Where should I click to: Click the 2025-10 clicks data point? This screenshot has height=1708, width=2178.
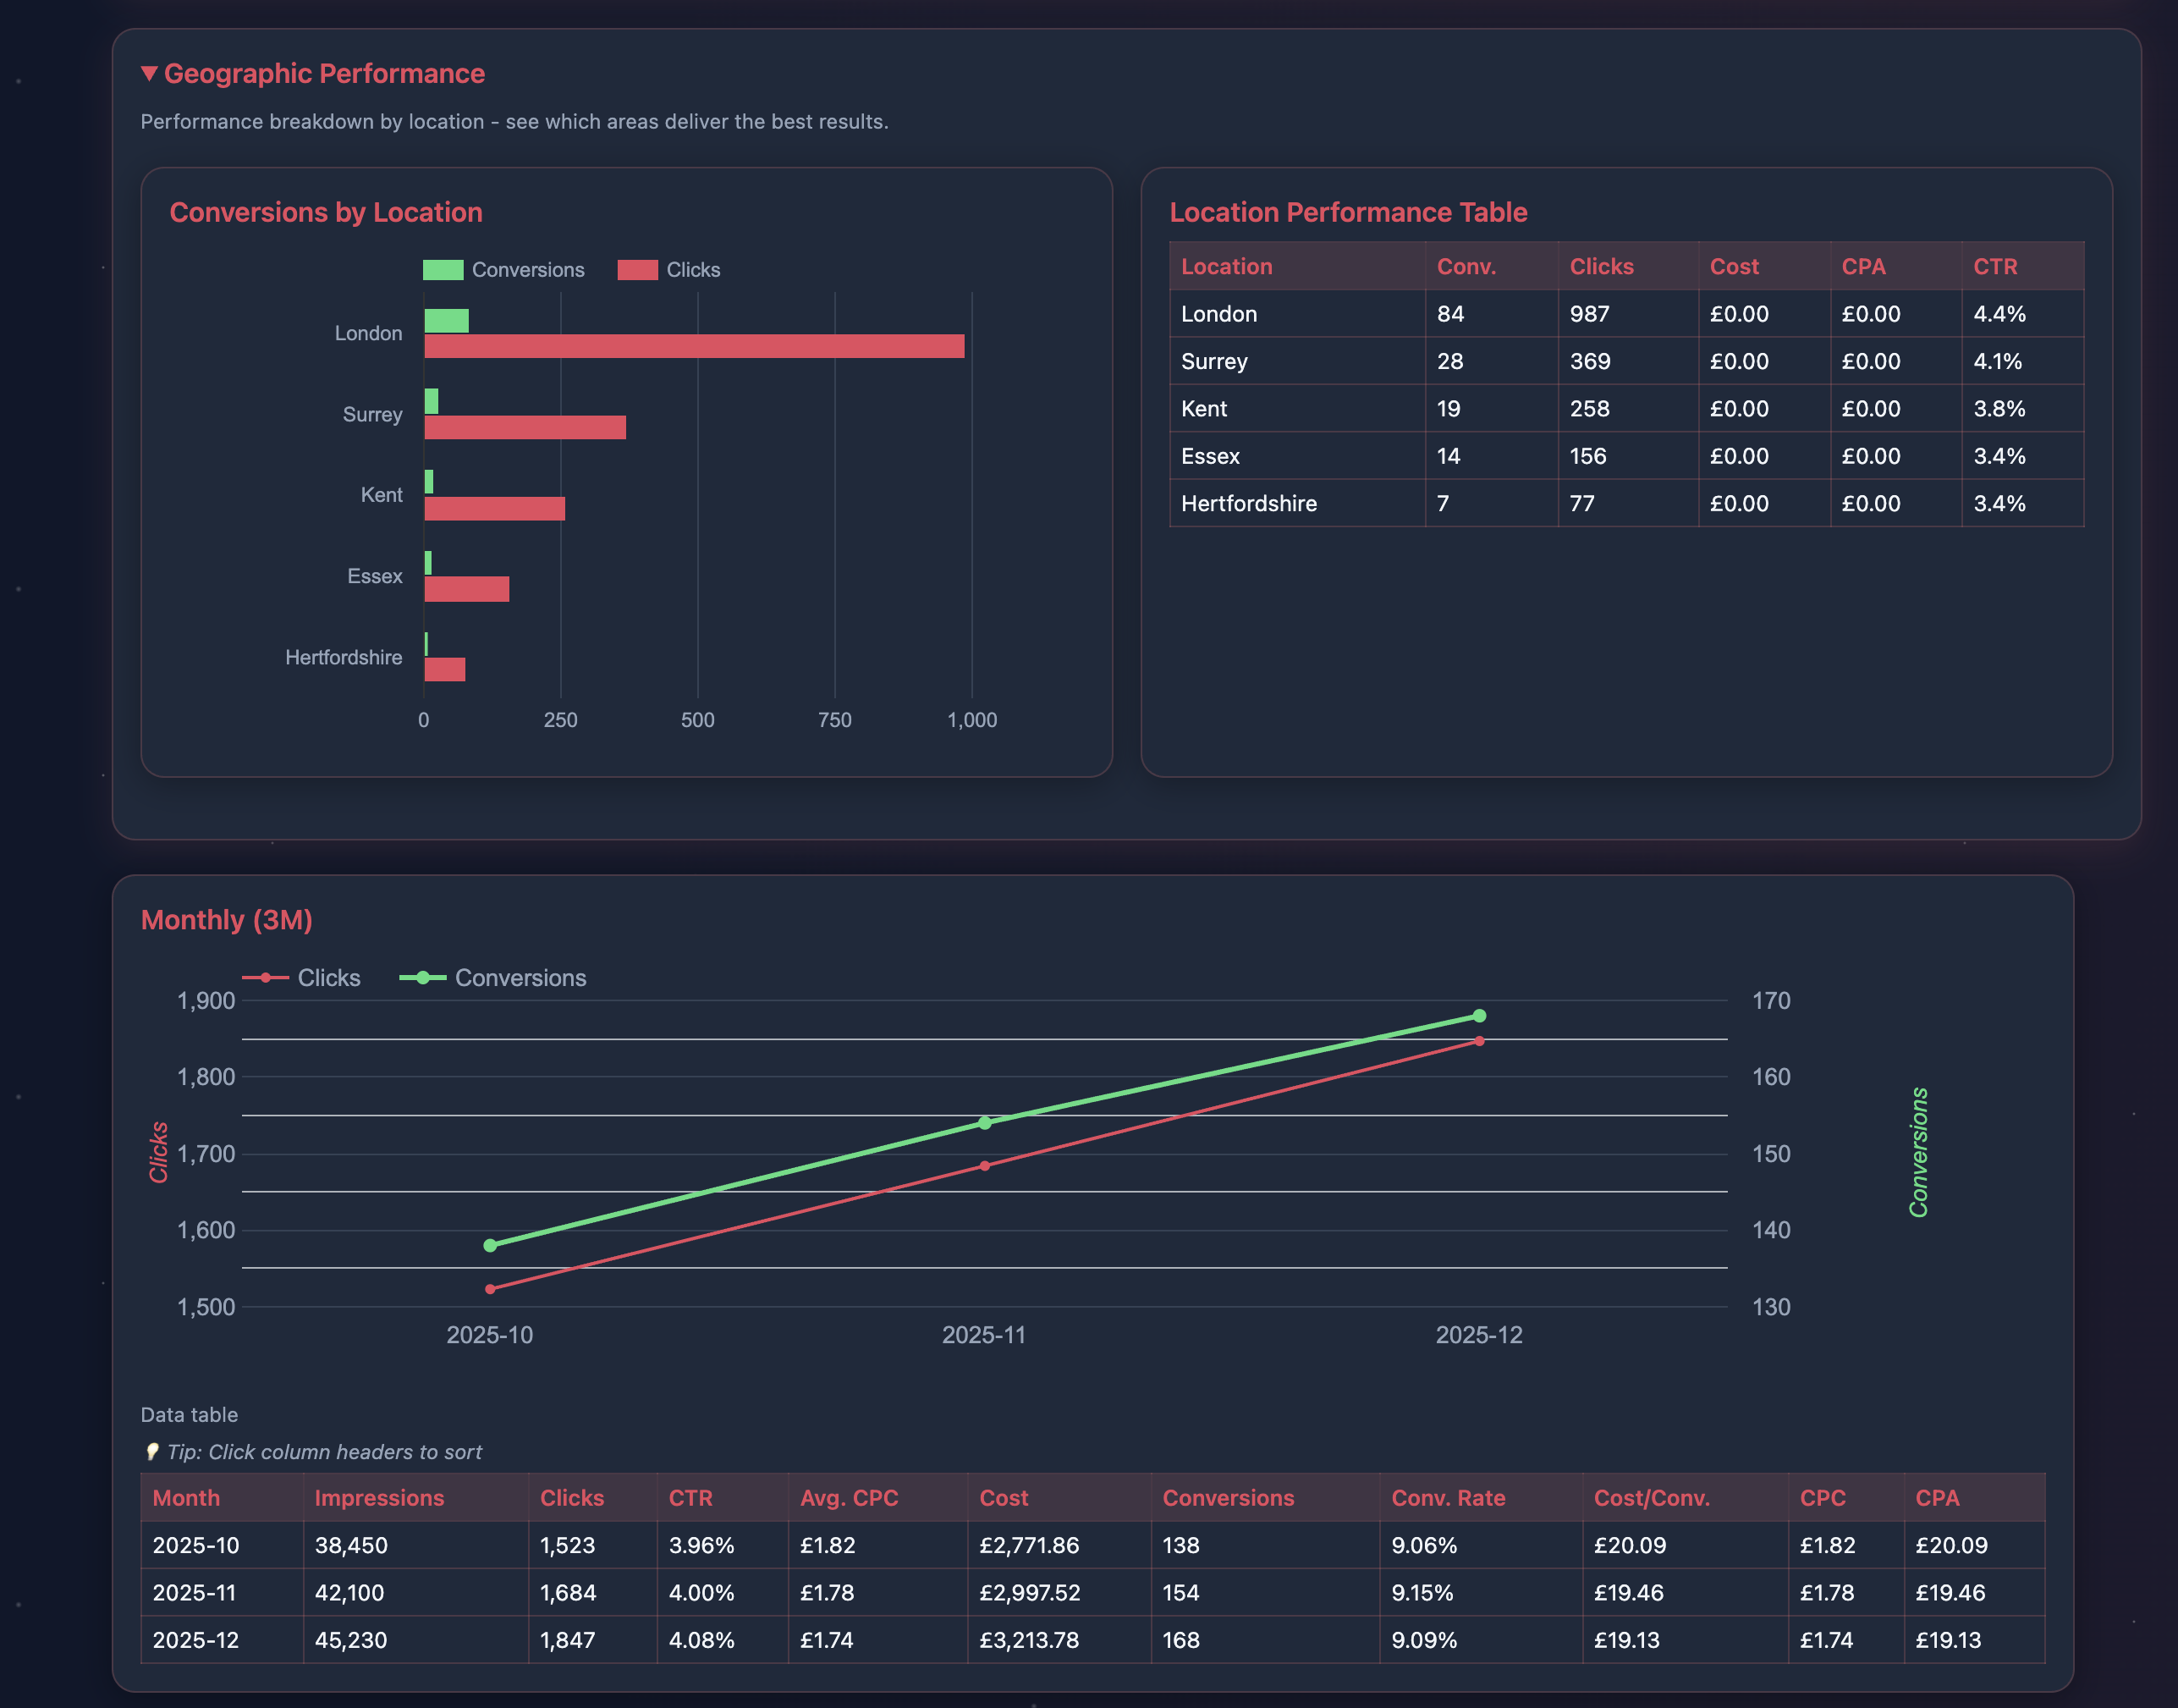tap(490, 1289)
